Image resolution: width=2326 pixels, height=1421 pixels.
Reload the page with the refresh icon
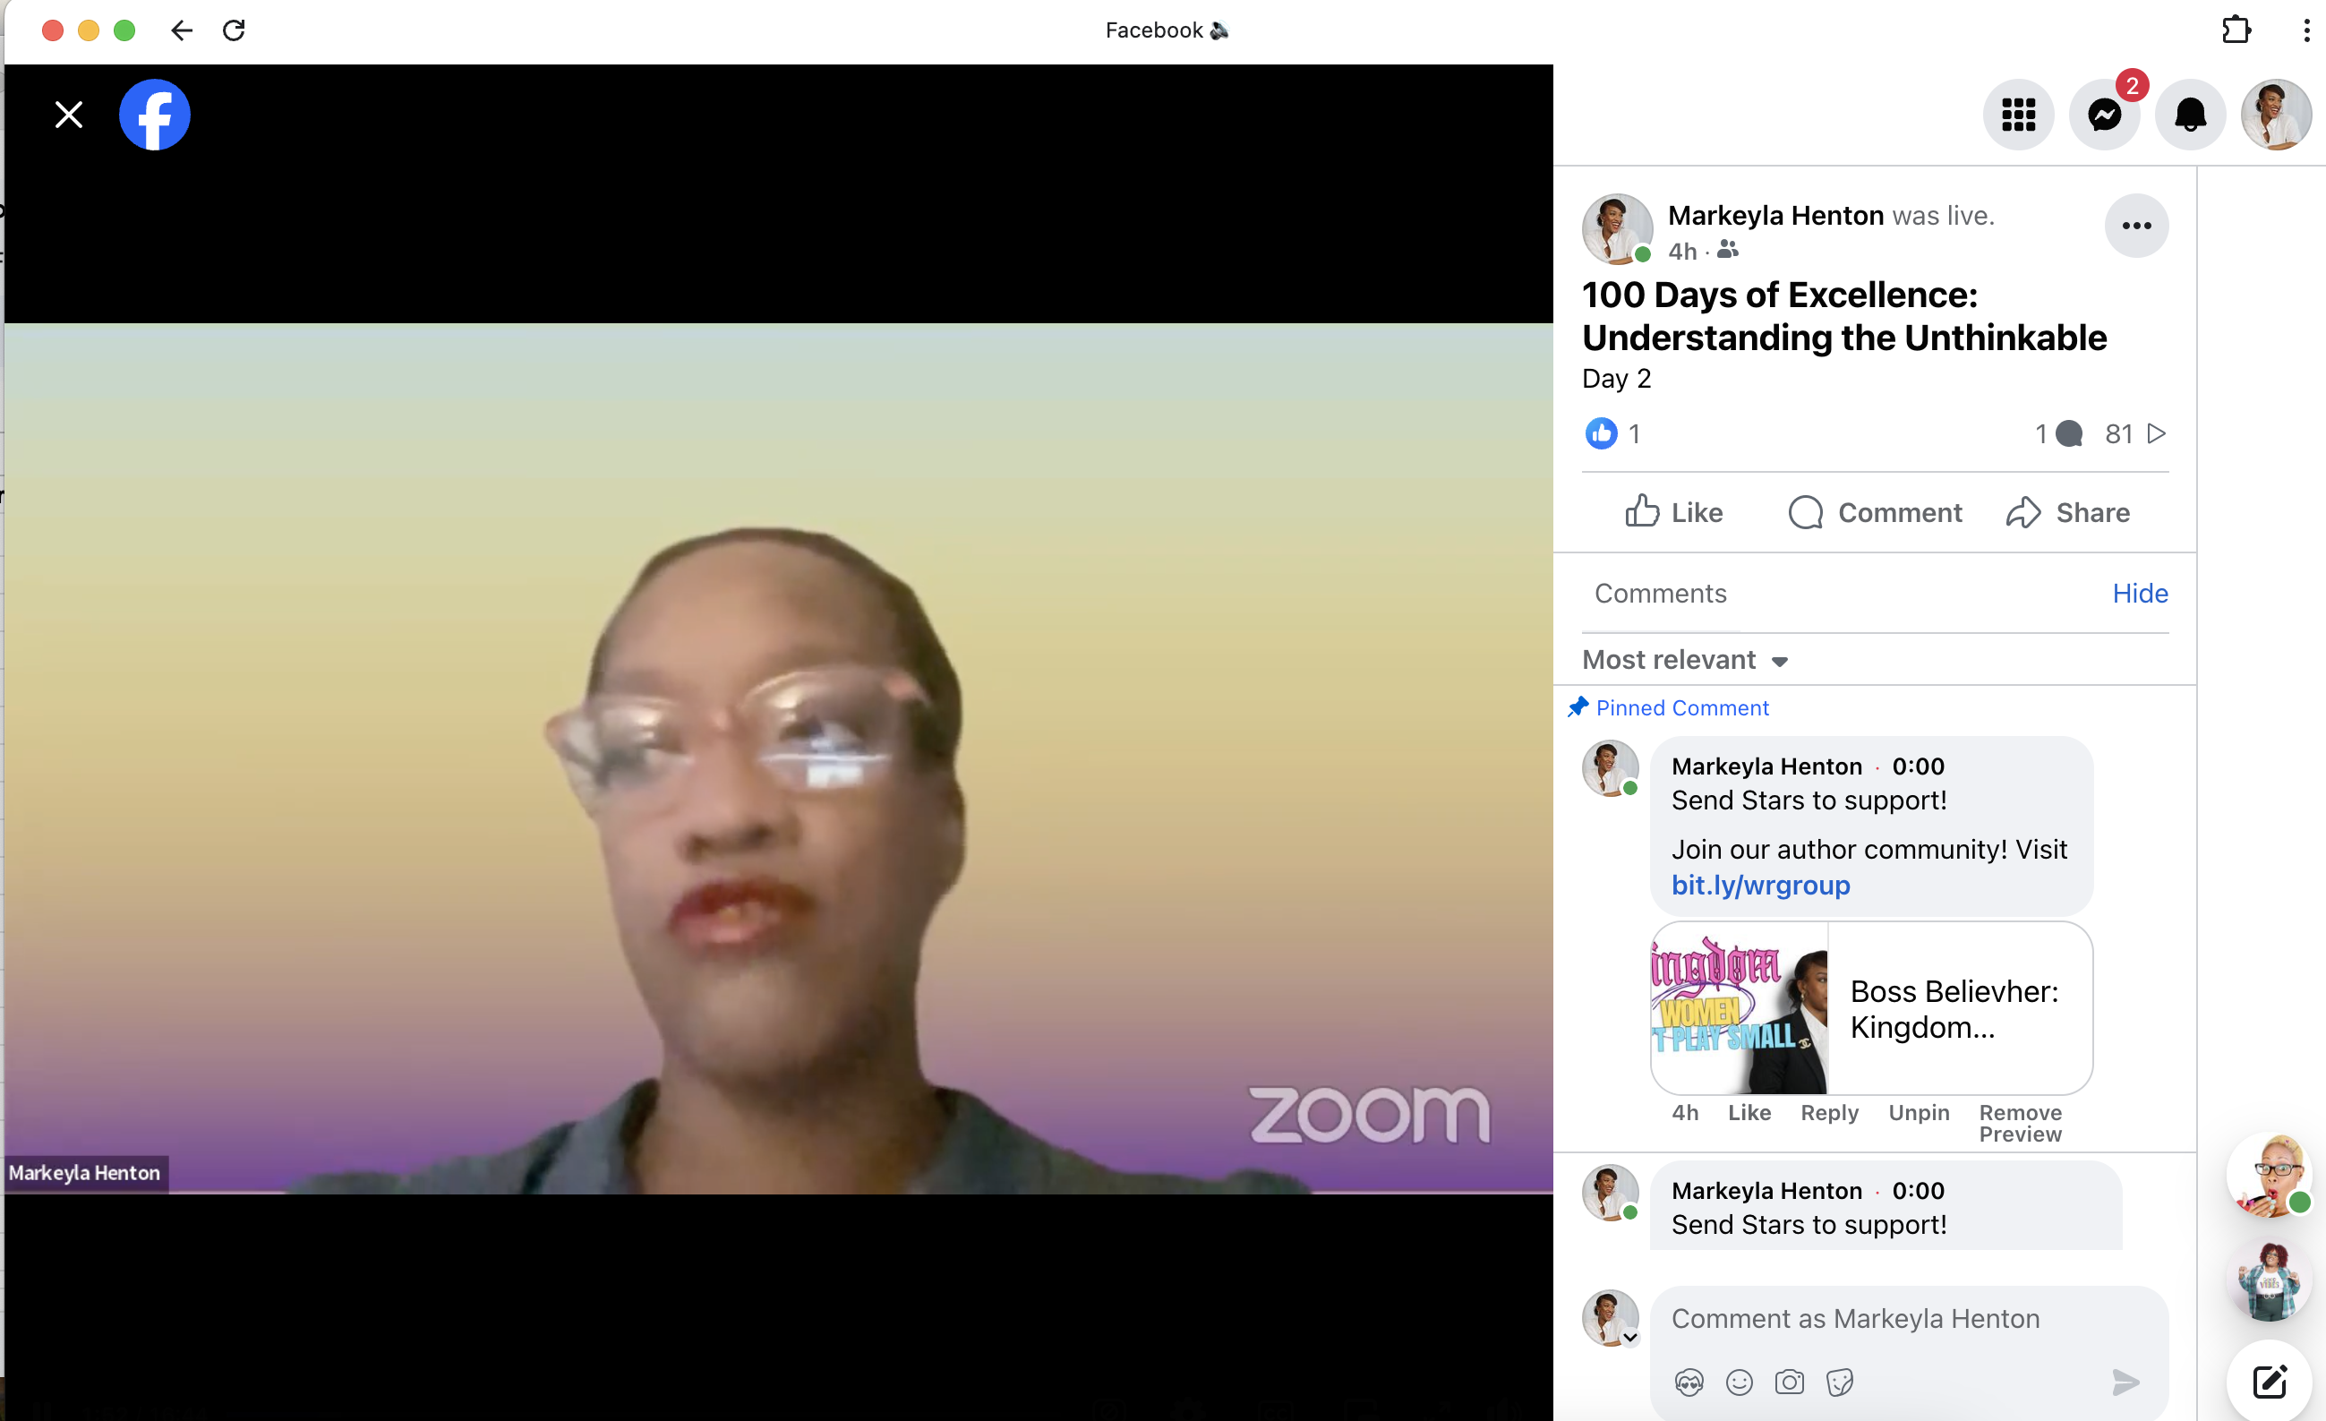click(x=234, y=30)
